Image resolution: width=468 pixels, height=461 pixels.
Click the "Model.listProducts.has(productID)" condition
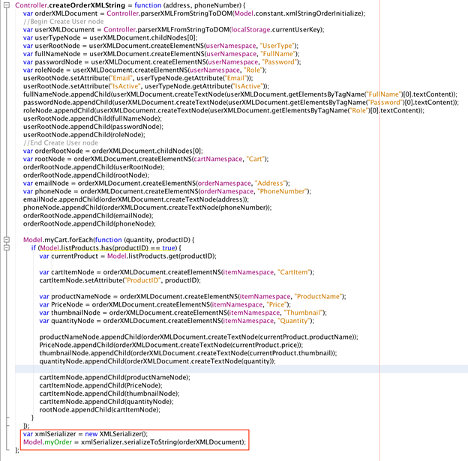click(x=94, y=247)
